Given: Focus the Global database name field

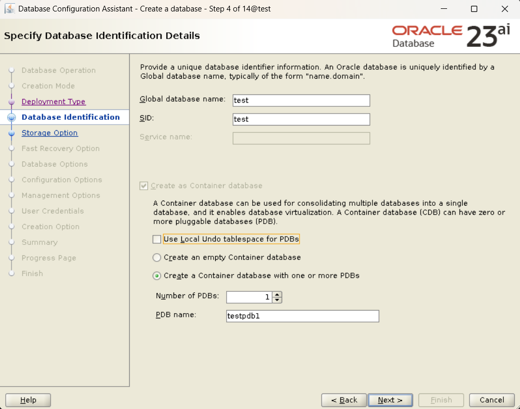Looking at the screenshot, I should tap(301, 101).
